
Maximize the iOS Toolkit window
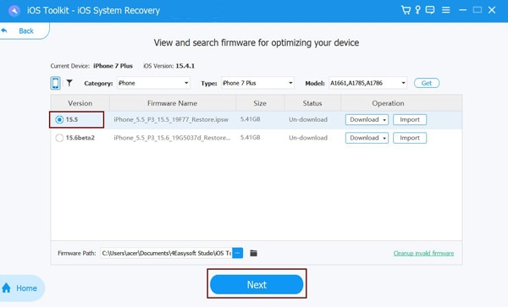[478, 10]
